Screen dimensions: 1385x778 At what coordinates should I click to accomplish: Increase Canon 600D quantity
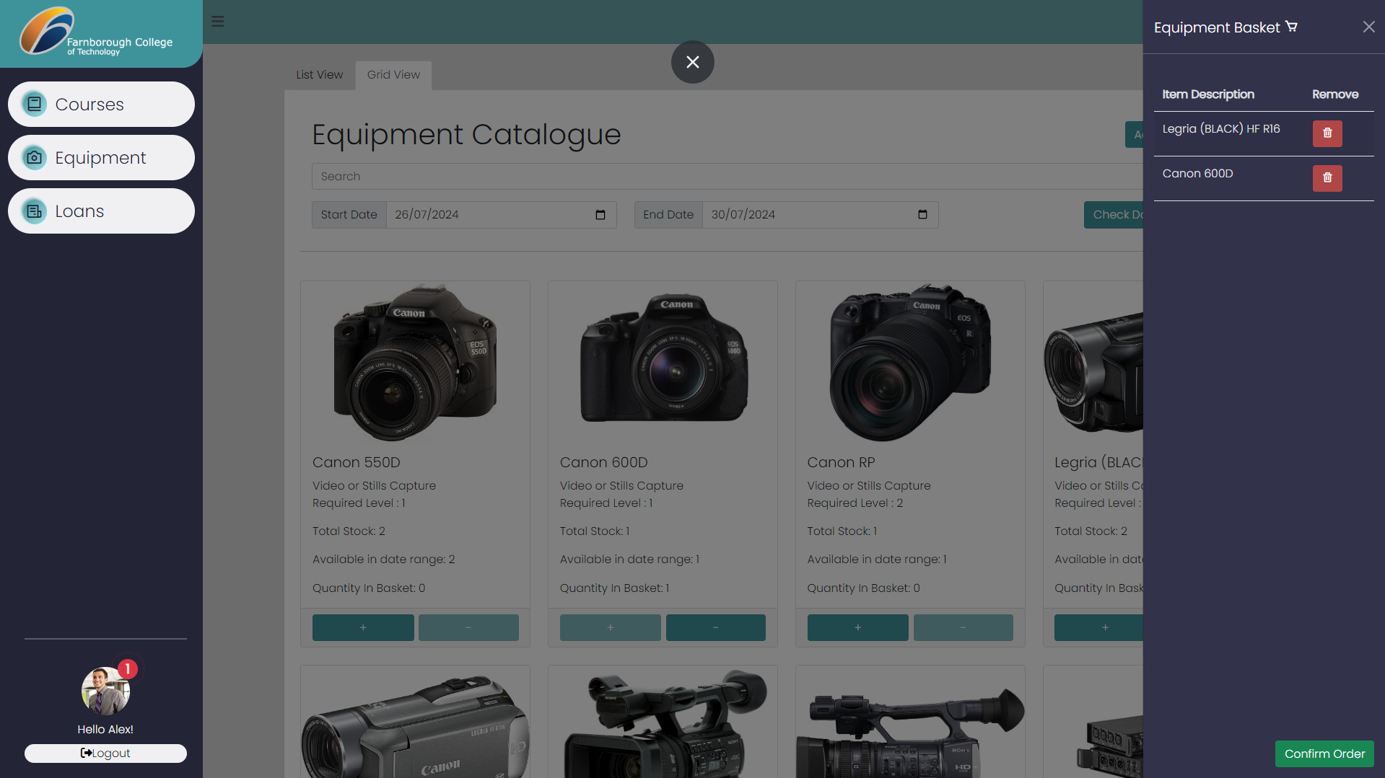click(x=610, y=627)
